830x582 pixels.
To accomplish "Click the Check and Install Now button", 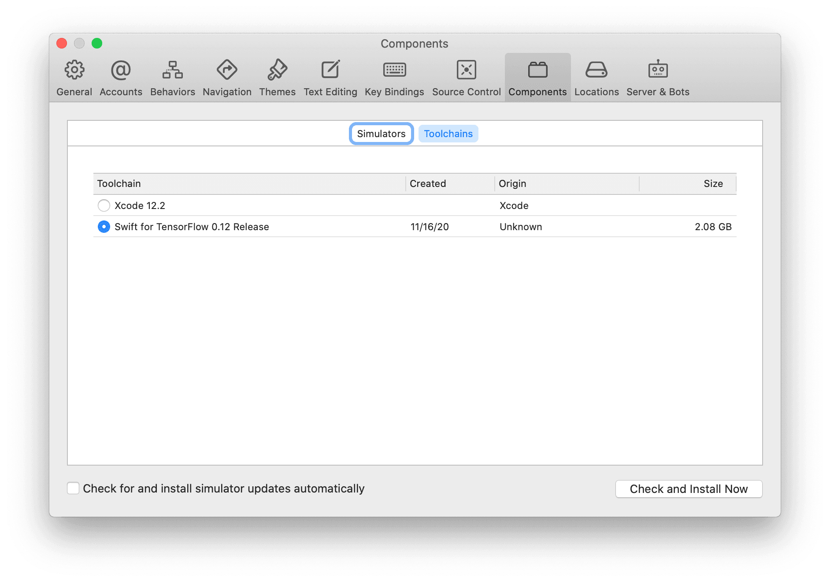I will 689,489.
